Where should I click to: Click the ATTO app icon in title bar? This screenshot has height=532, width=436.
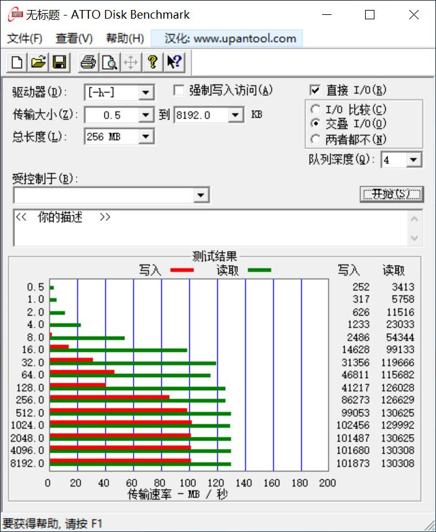(x=14, y=14)
